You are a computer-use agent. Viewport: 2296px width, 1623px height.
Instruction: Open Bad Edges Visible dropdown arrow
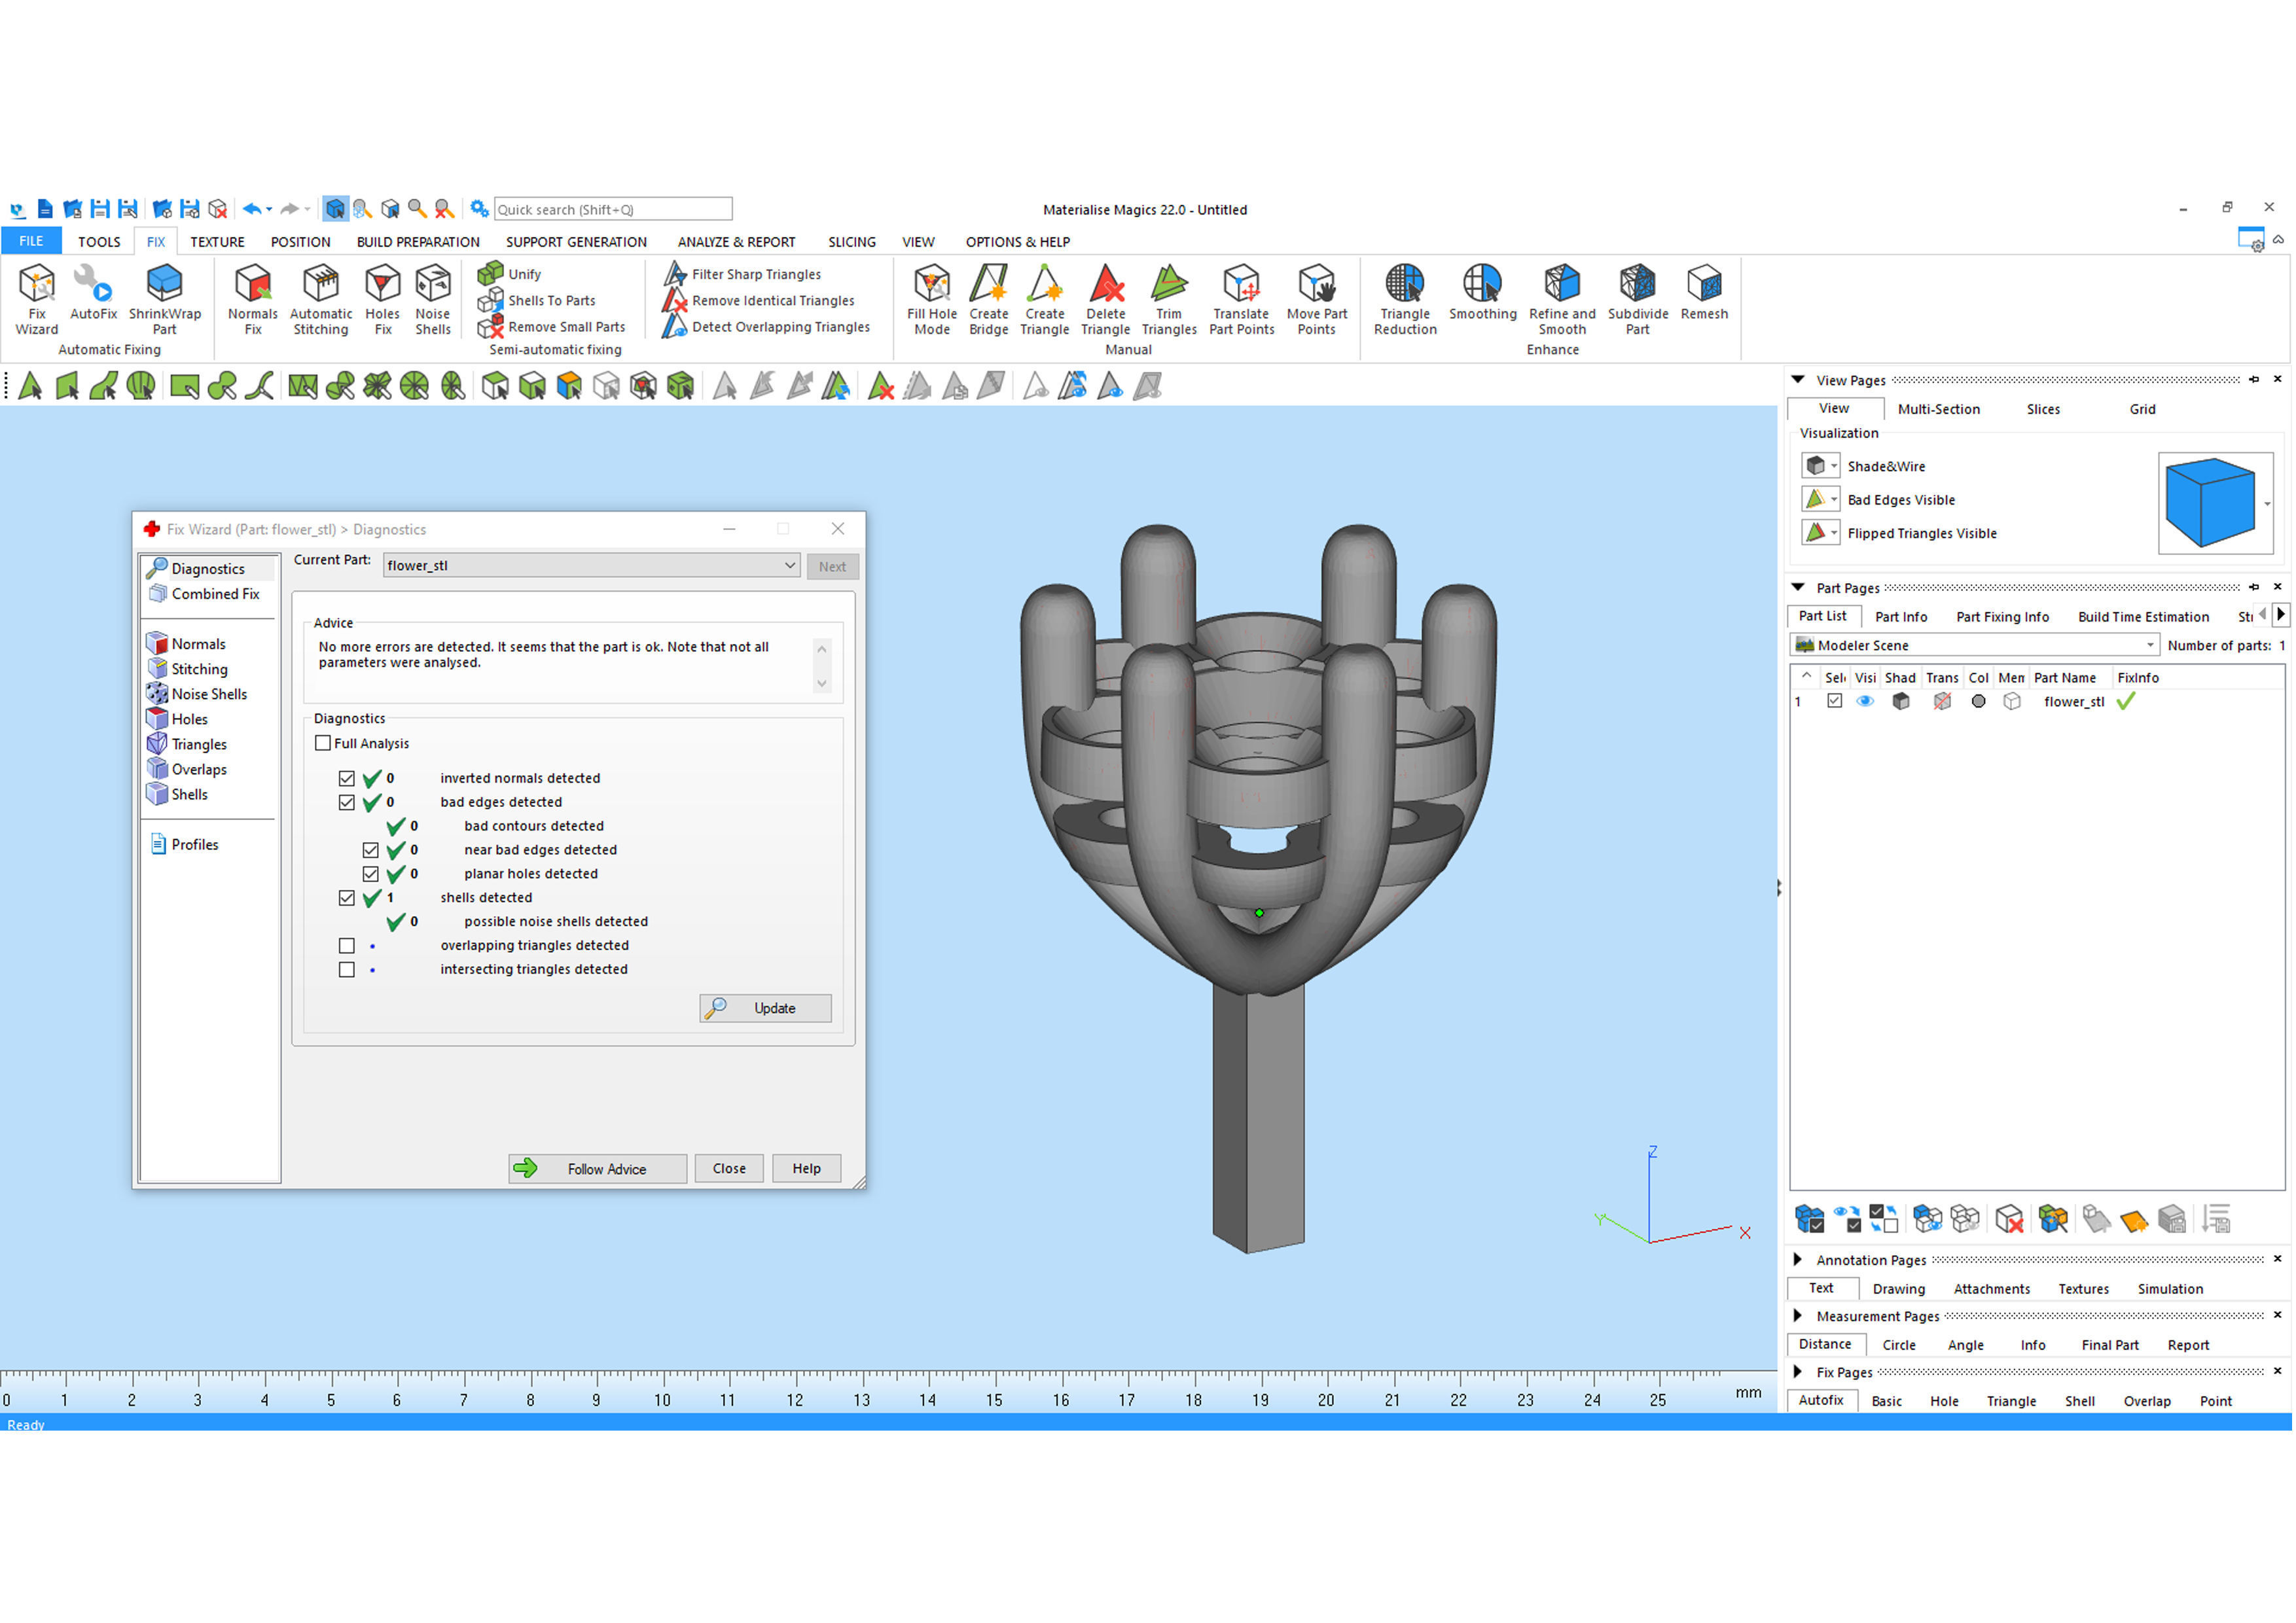click(1835, 500)
